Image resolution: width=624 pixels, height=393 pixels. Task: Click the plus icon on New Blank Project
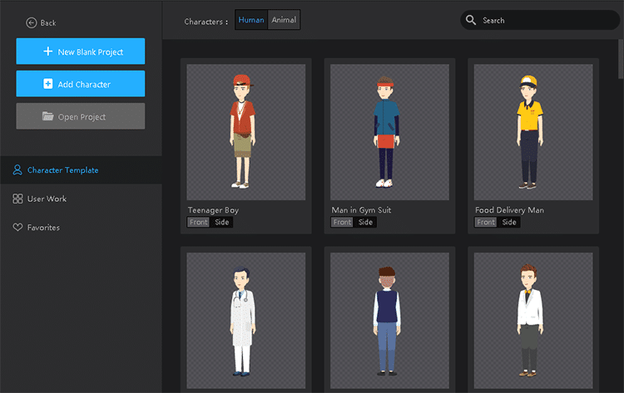(47, 52)
